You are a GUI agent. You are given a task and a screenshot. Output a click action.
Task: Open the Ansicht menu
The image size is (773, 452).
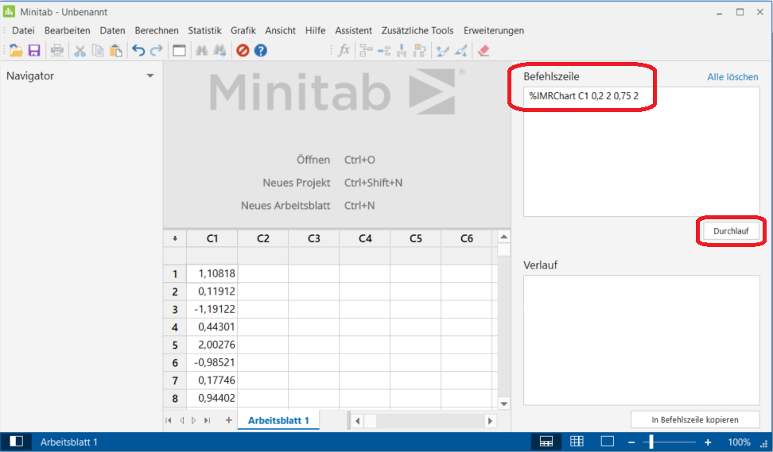click(x=281, y=30)
